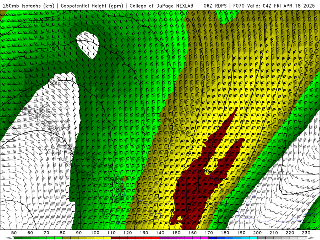Click the 80 knot colorbar label

(63, 233)
